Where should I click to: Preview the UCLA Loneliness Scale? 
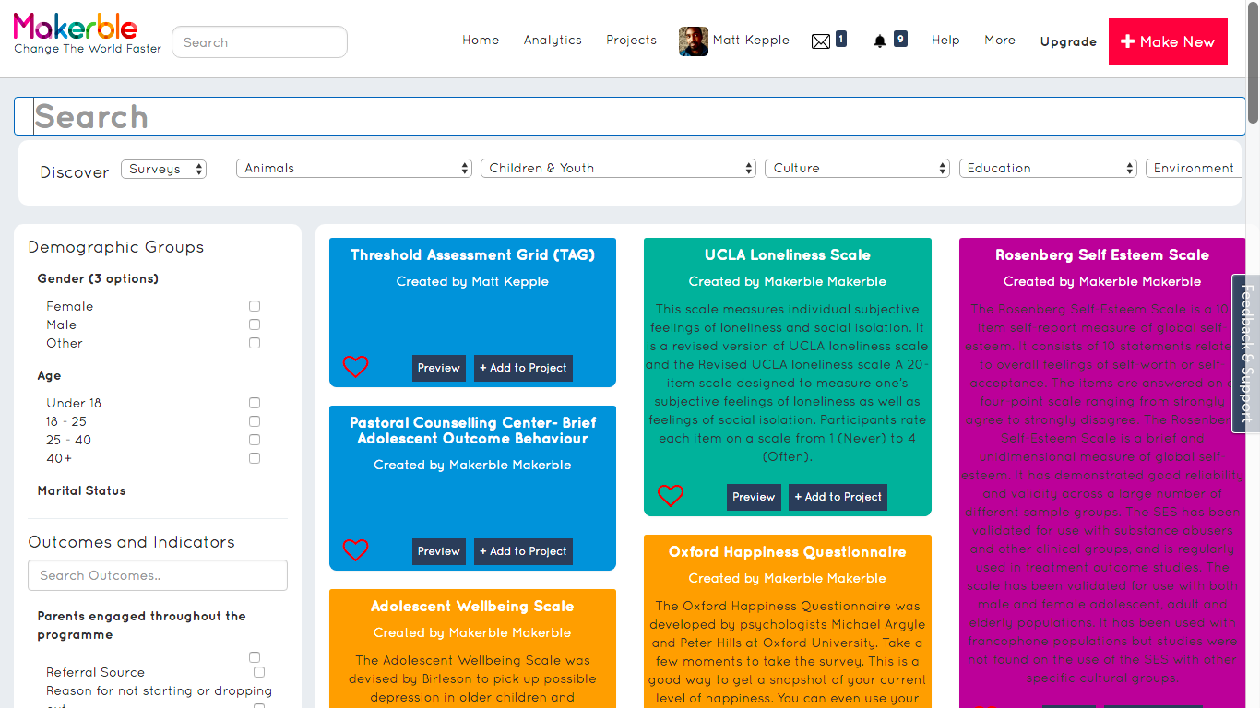pos(754,497)
